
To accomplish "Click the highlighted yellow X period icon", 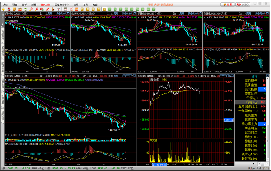I will point(104,9).
